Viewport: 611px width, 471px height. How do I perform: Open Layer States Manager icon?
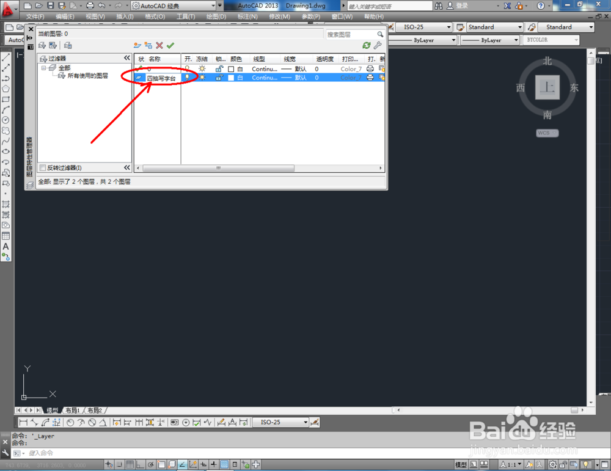68,46
